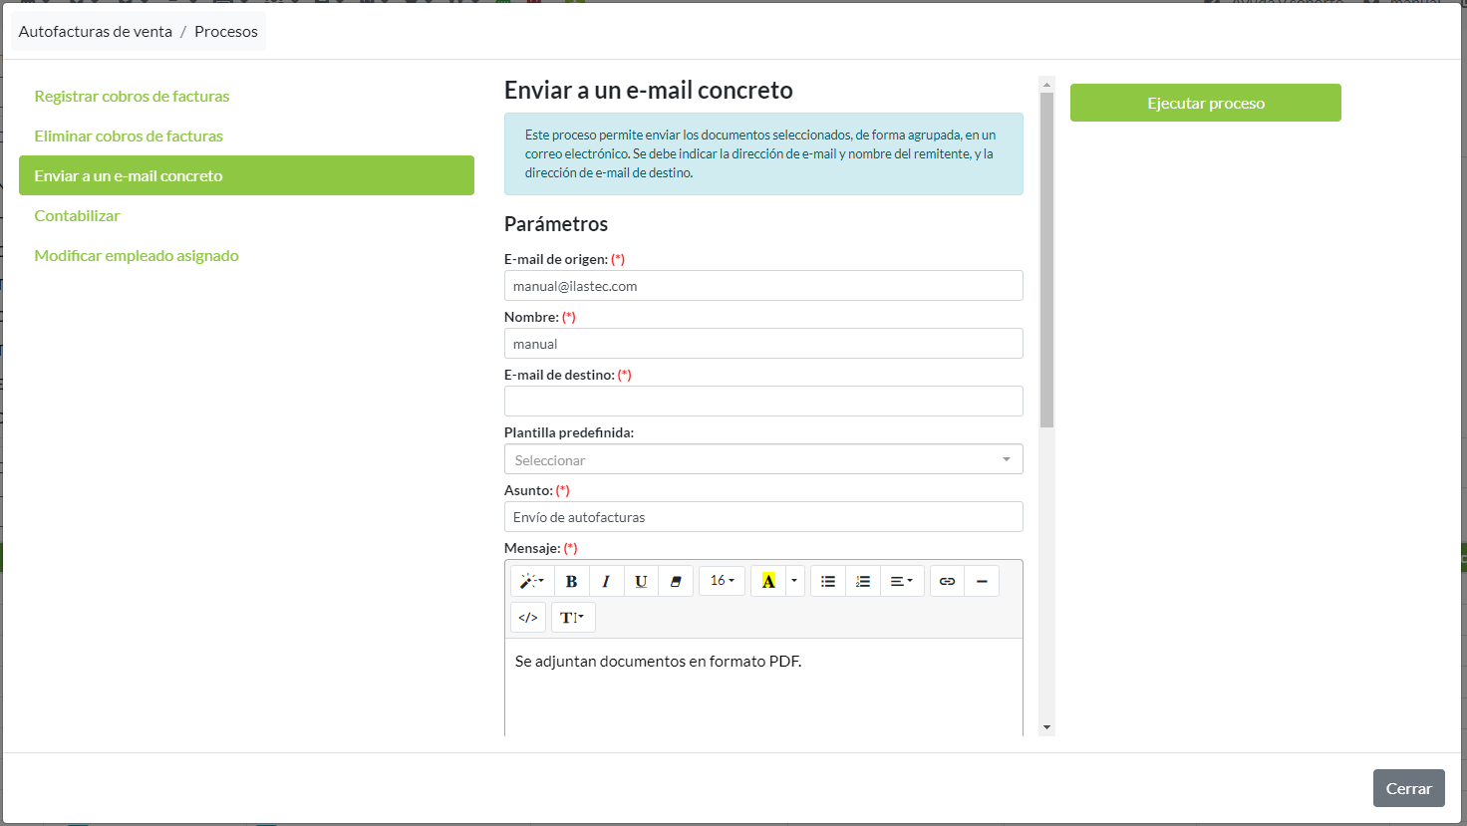The image size is (1467, 826).
Task: Toggle bold formatting in message editor
Action: (x=571, y=581)
